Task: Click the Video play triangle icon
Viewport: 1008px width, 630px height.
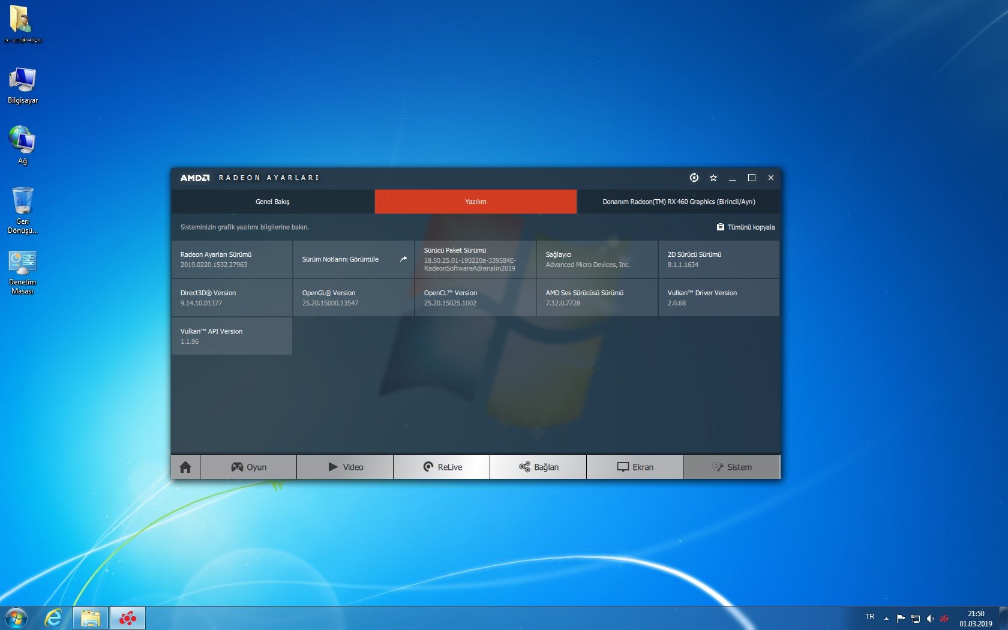Action: (333, 467)
